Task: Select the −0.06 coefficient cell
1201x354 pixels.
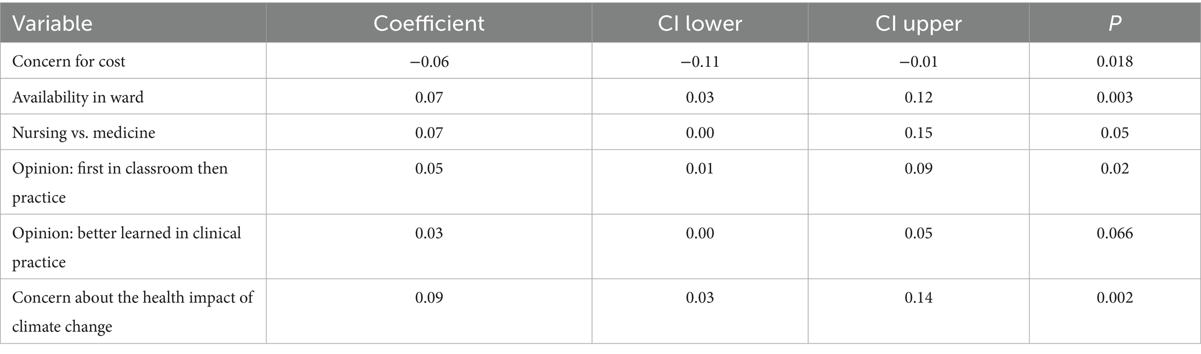Action: tap(429, 62)
